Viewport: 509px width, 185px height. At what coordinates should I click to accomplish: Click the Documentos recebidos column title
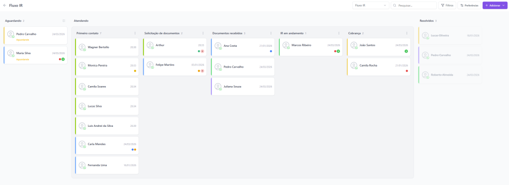pyautogui.click(x=227, y=33)
